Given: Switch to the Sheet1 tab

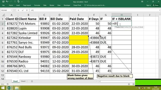Looking at the screenshot, I should (x=16, y=81).
